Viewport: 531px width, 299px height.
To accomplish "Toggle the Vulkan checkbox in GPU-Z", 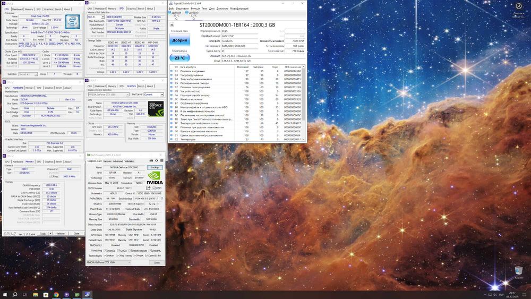I will pyautogui.click(x=105, y=255).
